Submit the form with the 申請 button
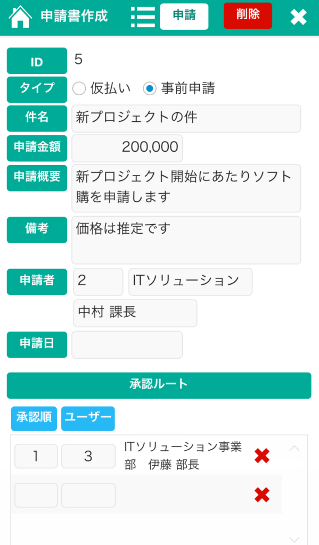The width and height of the screenshot is (319, 545). pyautogui.click(x=184, y=16)
